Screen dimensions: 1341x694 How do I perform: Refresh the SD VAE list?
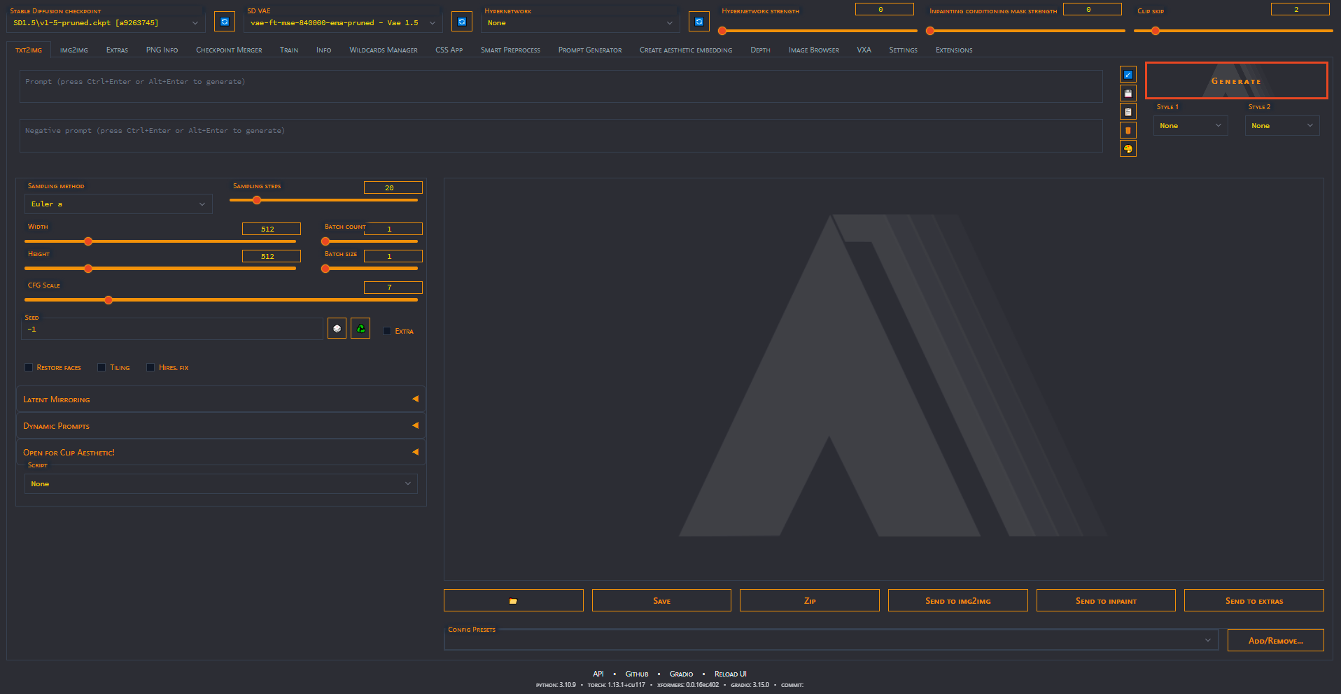[462, 22]
